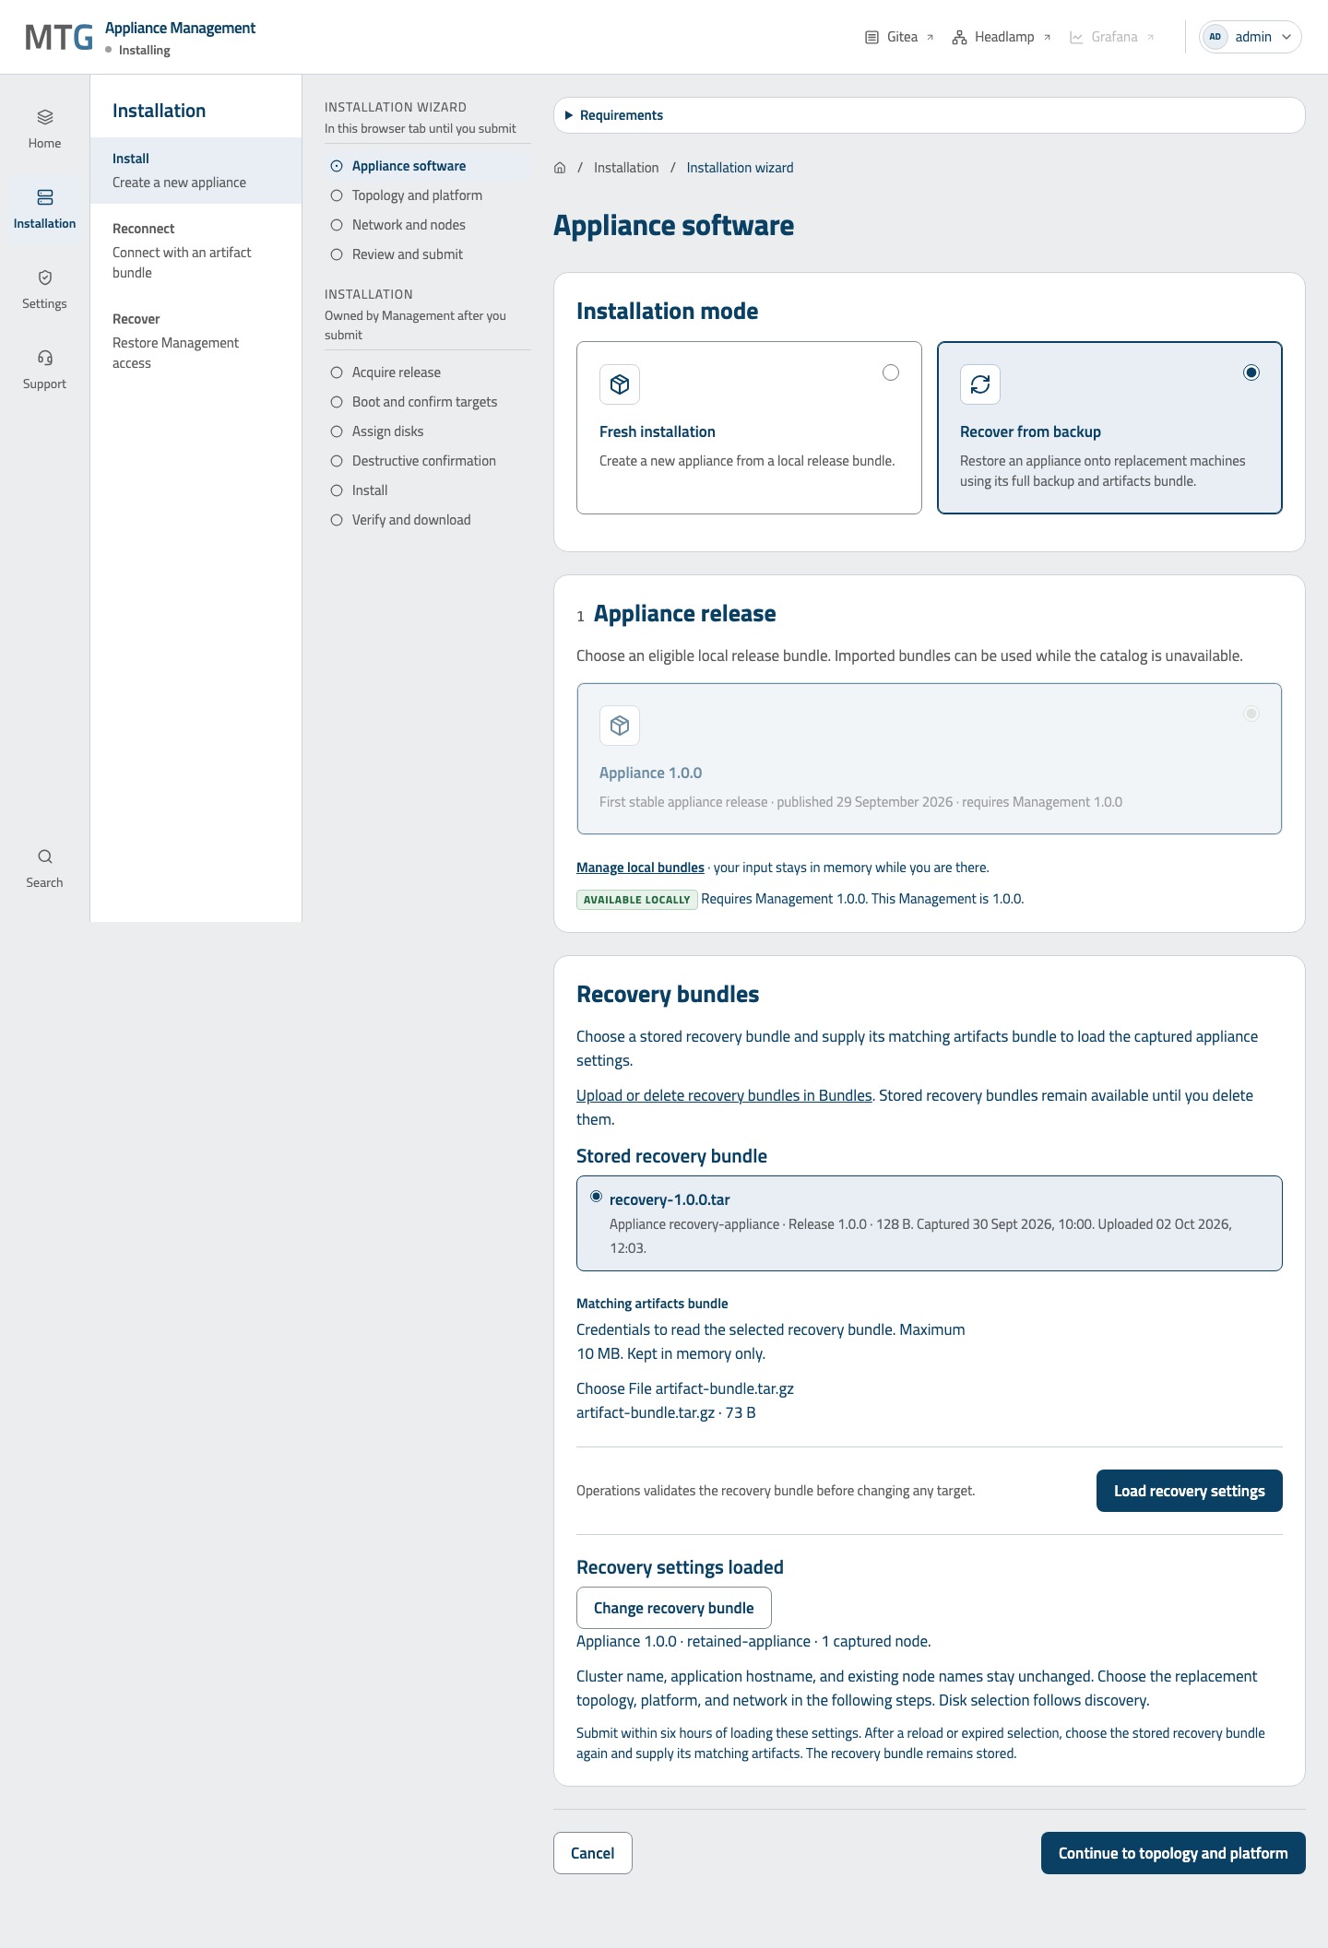Click the Recover from backup refresh icon
1328x1948 pixels.
click(x=980, y=384)
